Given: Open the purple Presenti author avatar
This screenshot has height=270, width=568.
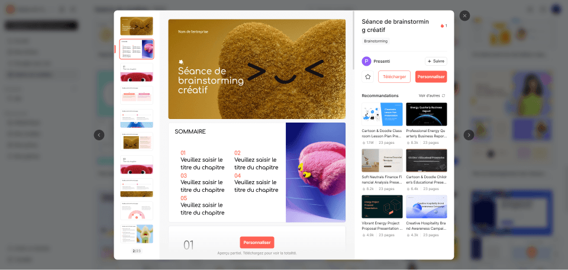Looking at the screenshot, I should pos(366,61).
